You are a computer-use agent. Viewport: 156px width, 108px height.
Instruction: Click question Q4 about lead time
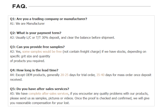click(34, 70)
